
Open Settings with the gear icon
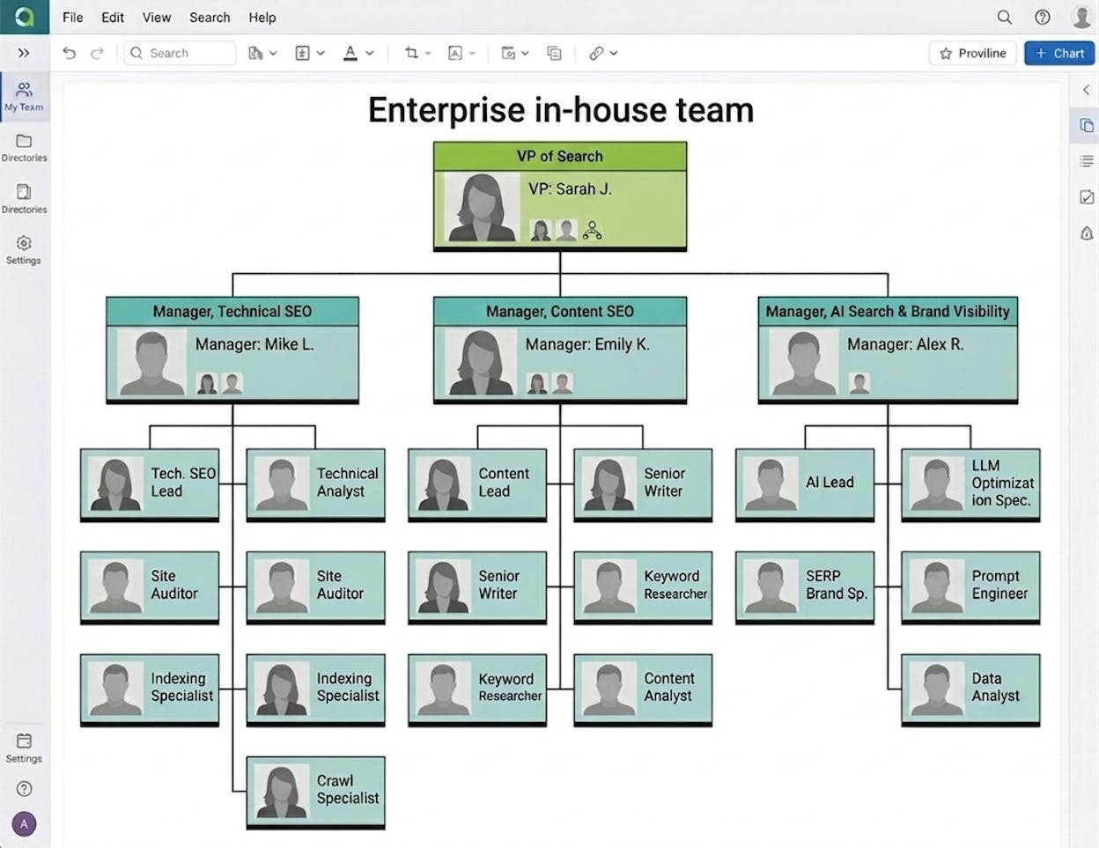click(24, 249)
